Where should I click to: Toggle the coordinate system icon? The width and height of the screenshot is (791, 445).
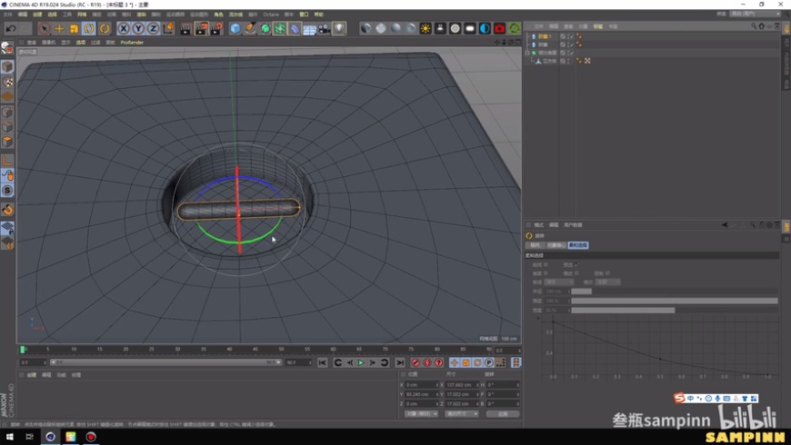[x=168, y=29]
